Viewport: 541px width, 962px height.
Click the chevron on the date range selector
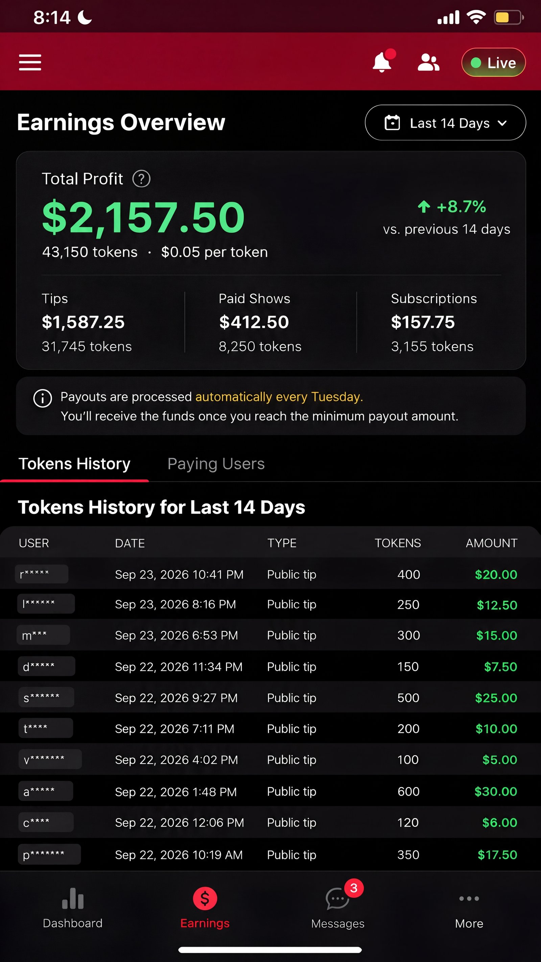[502, 123]
